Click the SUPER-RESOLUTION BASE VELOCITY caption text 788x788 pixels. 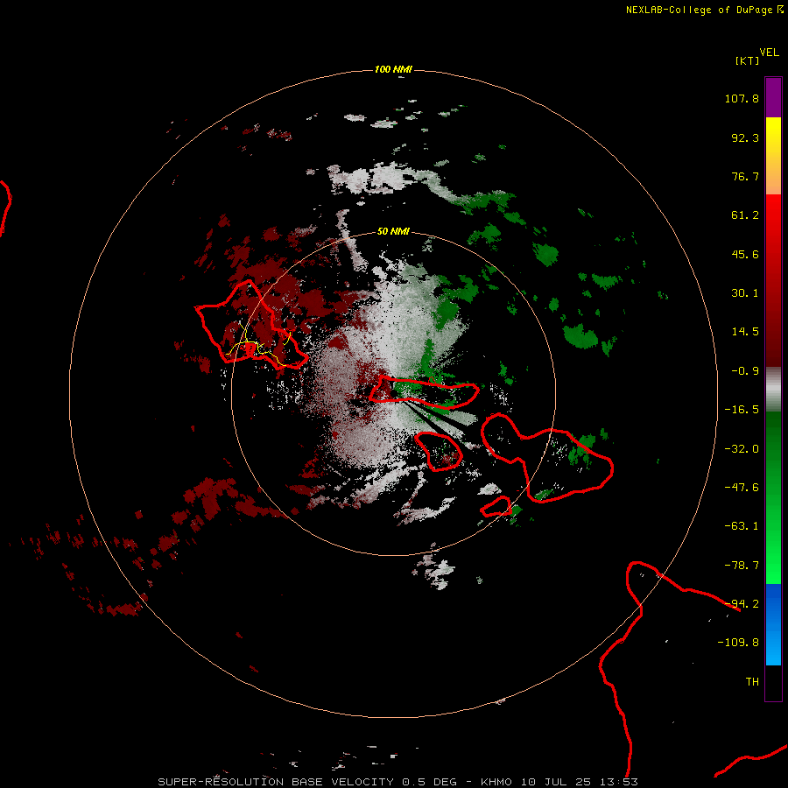click(x=276, y=782)
